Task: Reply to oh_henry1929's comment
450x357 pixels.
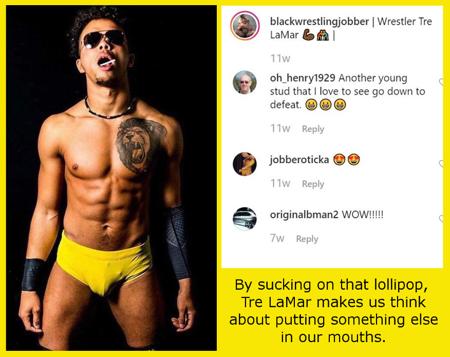Action: (313, 129)
